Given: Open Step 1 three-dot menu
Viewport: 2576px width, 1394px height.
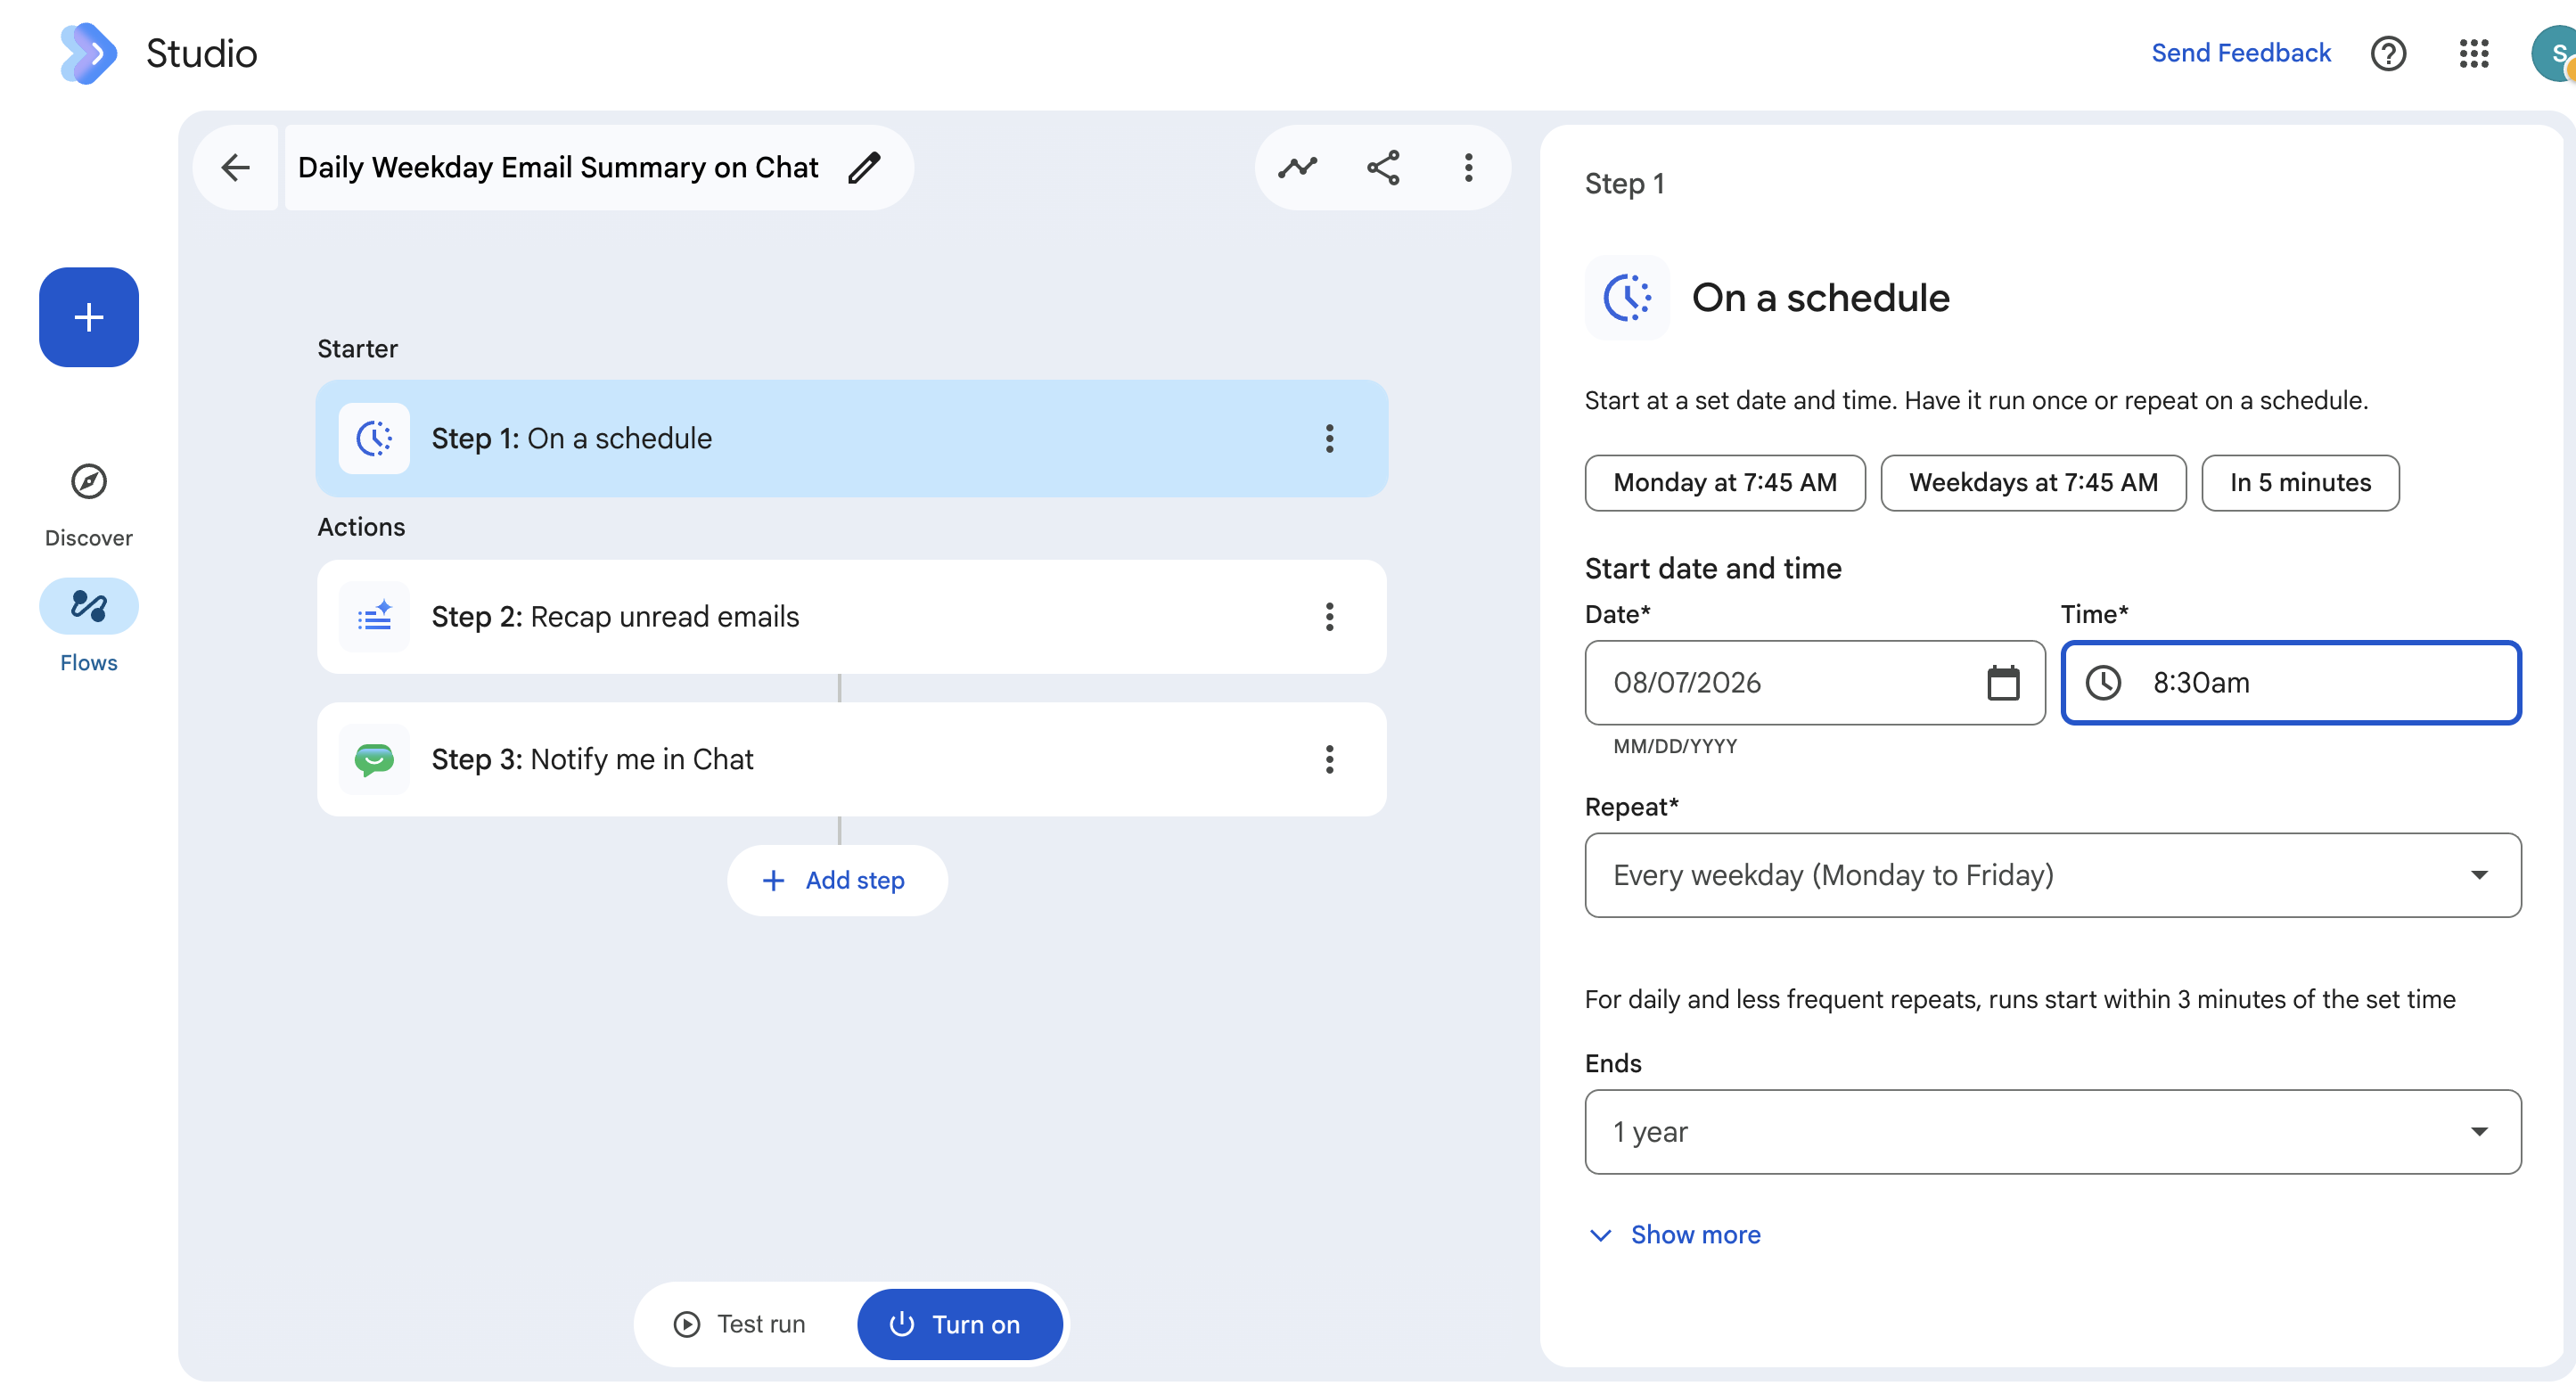Looking at the screenshot, I should 1329,438.
